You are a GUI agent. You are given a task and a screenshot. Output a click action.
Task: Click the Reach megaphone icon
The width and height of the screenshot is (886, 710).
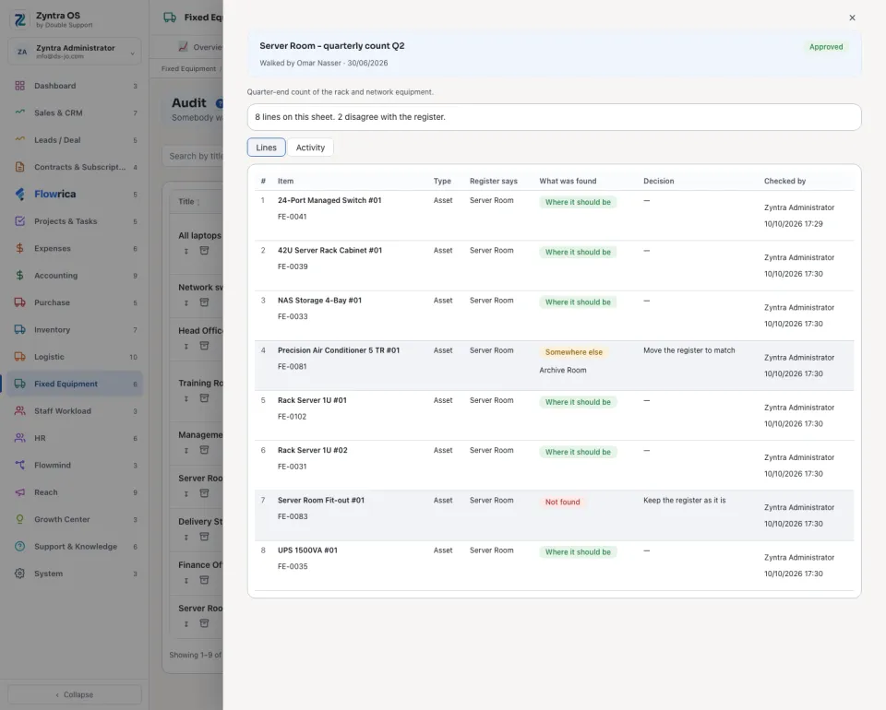[x=19, y=492]
